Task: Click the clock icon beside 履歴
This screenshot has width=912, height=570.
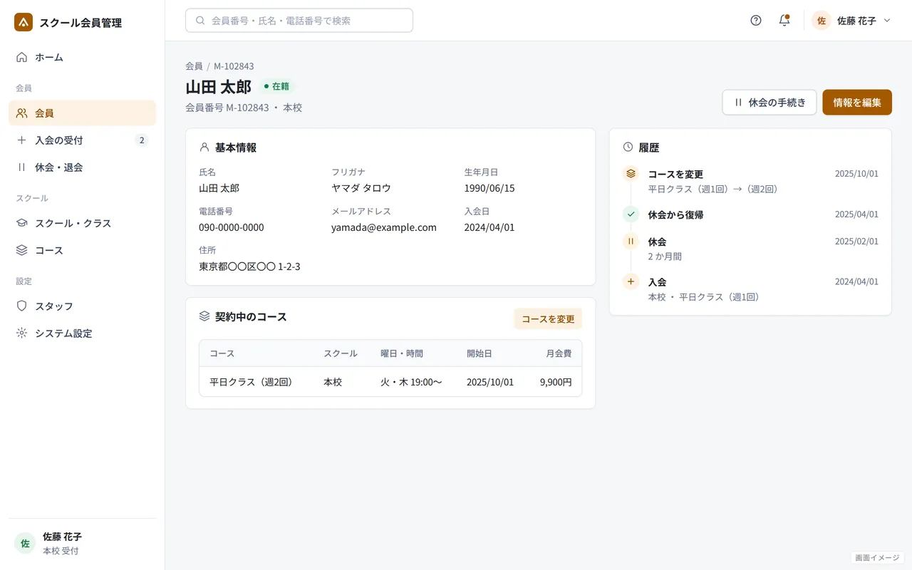Action: coord(628,147)
